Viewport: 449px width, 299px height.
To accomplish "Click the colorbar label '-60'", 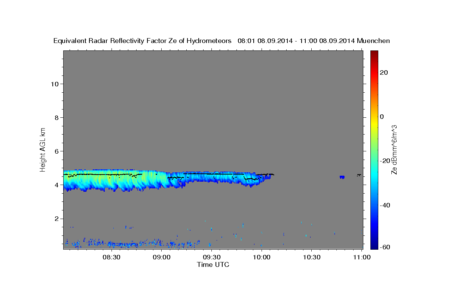I will tap(385, 247).
